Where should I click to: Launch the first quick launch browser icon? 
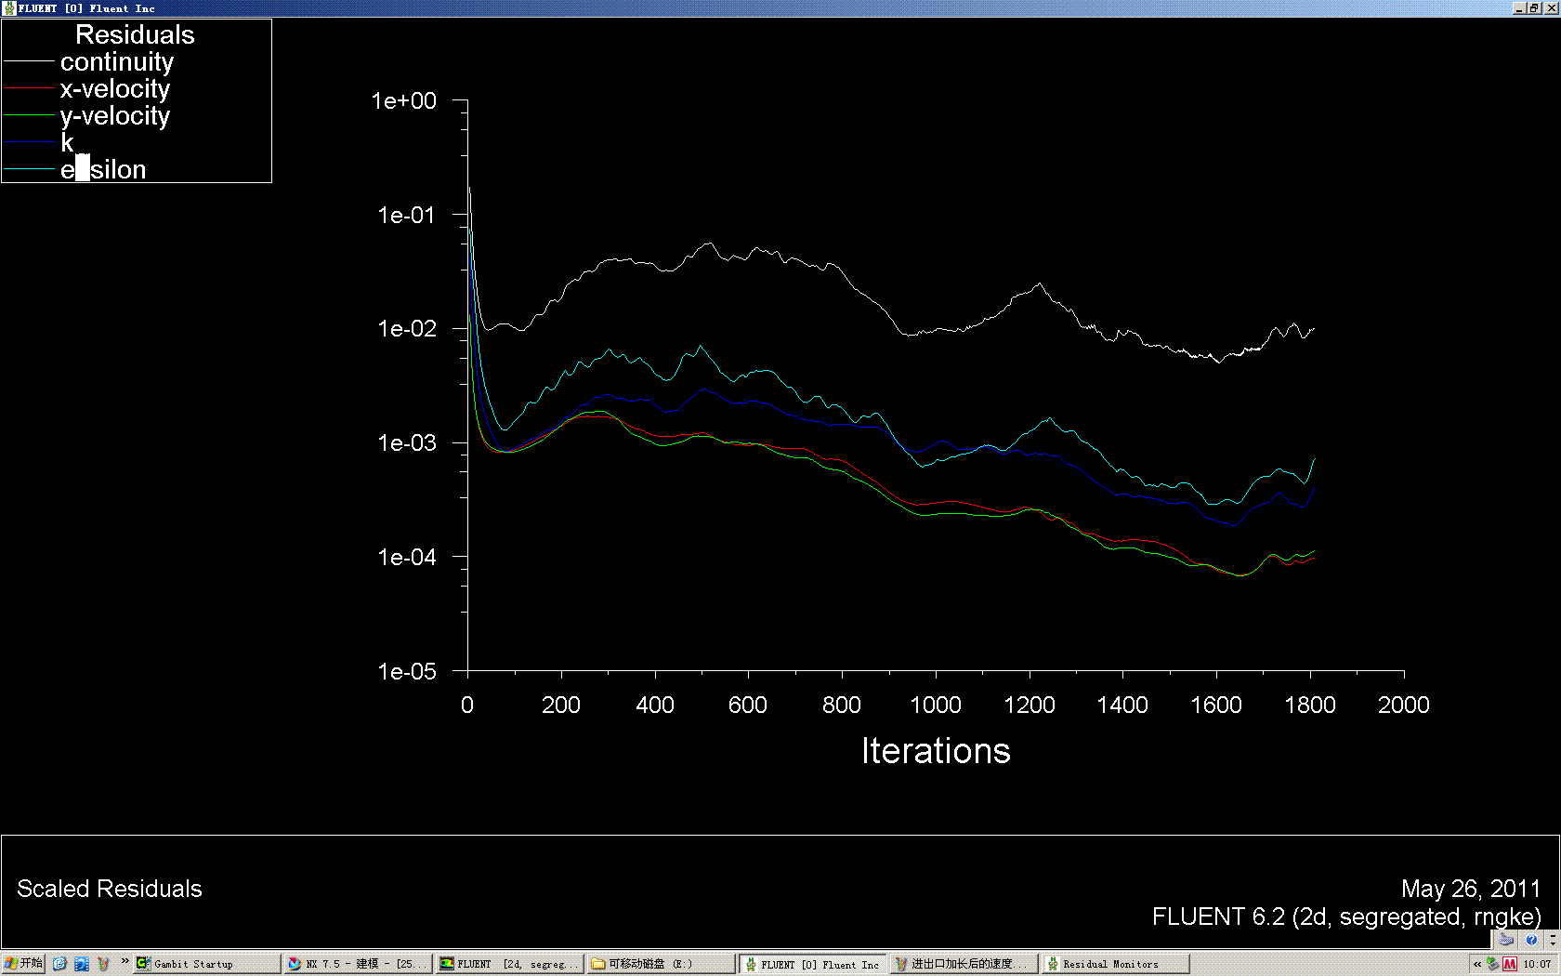tap(59, 964)
